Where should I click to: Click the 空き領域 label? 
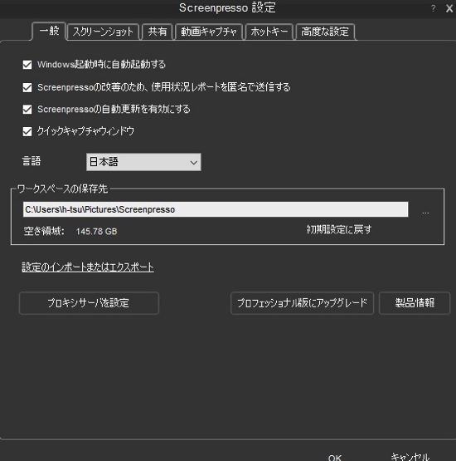(44, 231)
